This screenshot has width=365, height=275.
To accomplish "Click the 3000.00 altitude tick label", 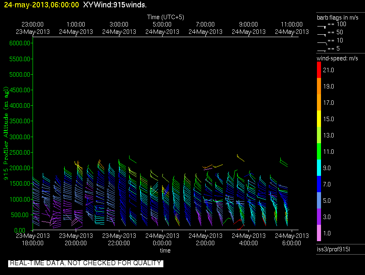I will coord(20,137).
